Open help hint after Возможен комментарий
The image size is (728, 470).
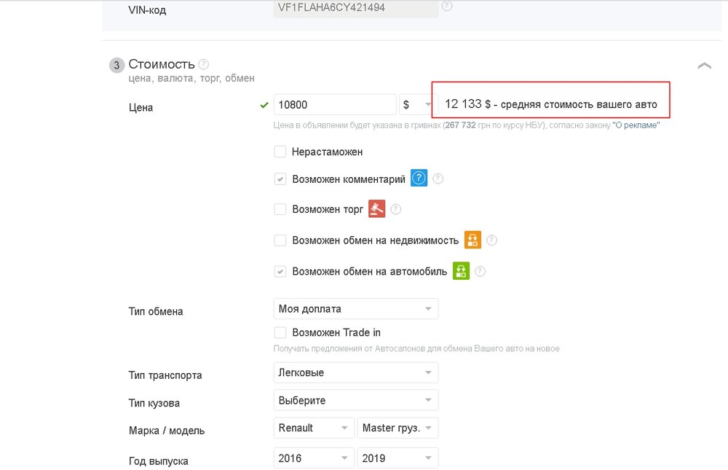point(438,179)
